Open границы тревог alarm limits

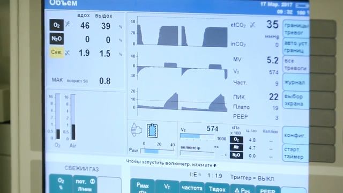coord(296,29)
